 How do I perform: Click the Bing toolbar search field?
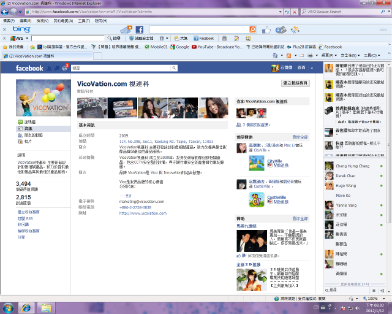[x=199, y=29]
